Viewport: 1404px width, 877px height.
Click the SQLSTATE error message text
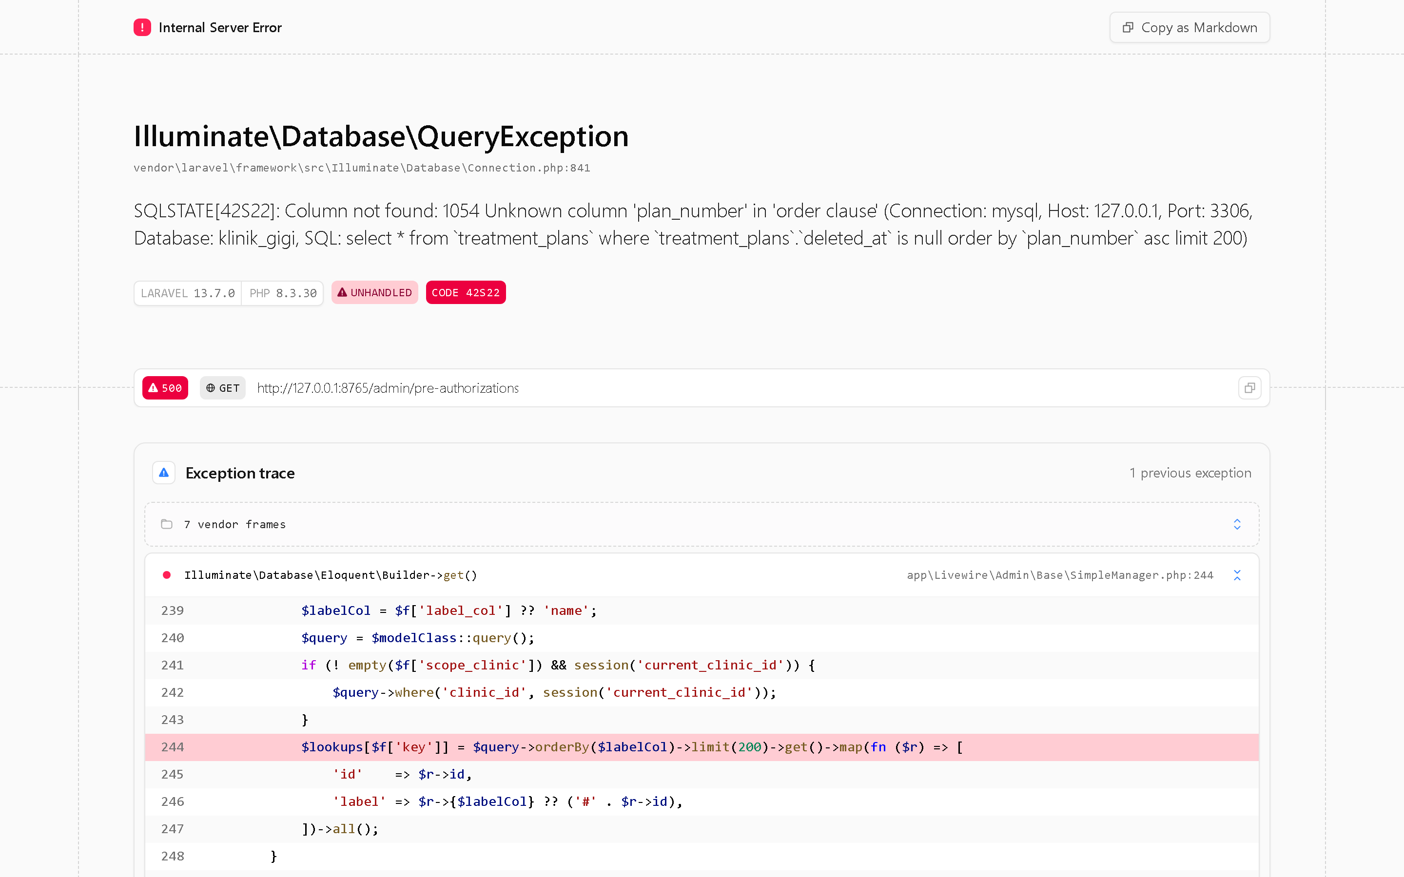pos(693,224)
